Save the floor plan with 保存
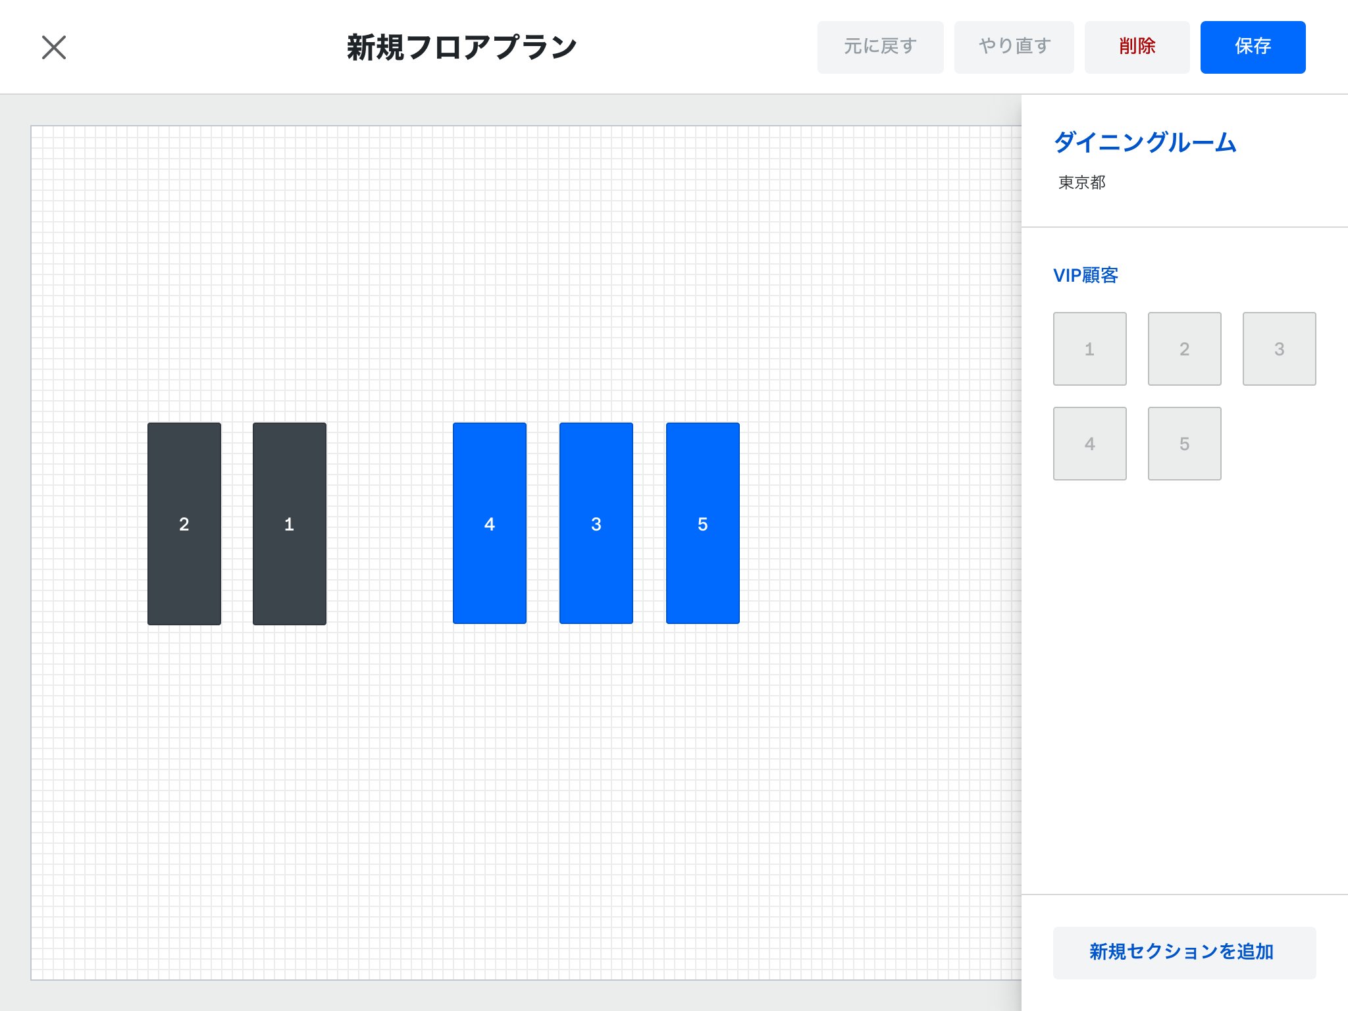The width and height of the screenshot is (1348, 1011). [1252, 46]
